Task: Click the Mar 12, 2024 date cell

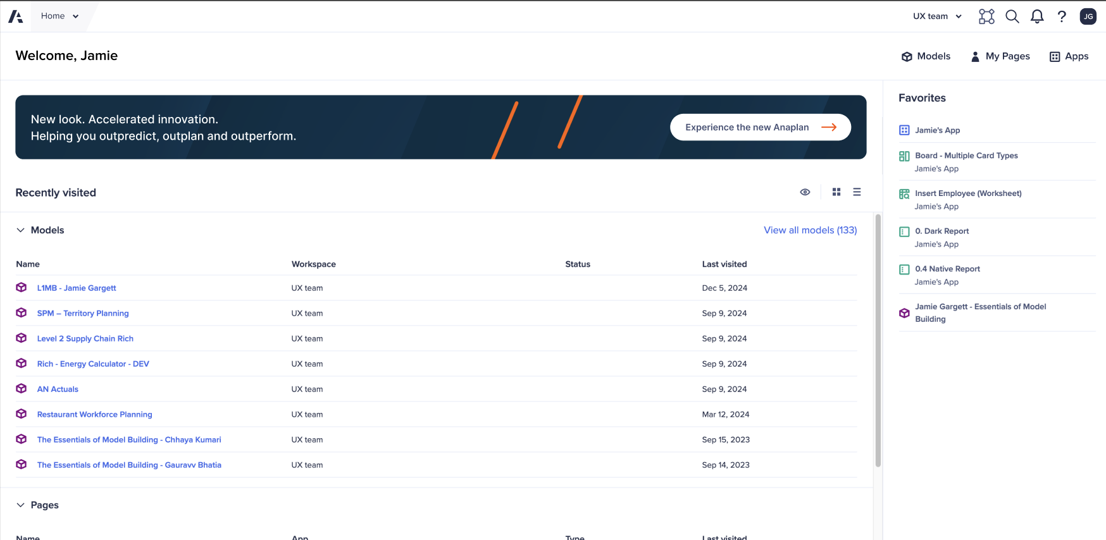Action: [x=726, y=414]
